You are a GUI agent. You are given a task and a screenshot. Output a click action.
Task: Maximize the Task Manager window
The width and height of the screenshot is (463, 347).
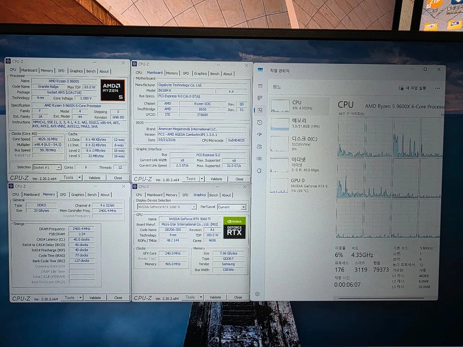[x=425, y=69]
